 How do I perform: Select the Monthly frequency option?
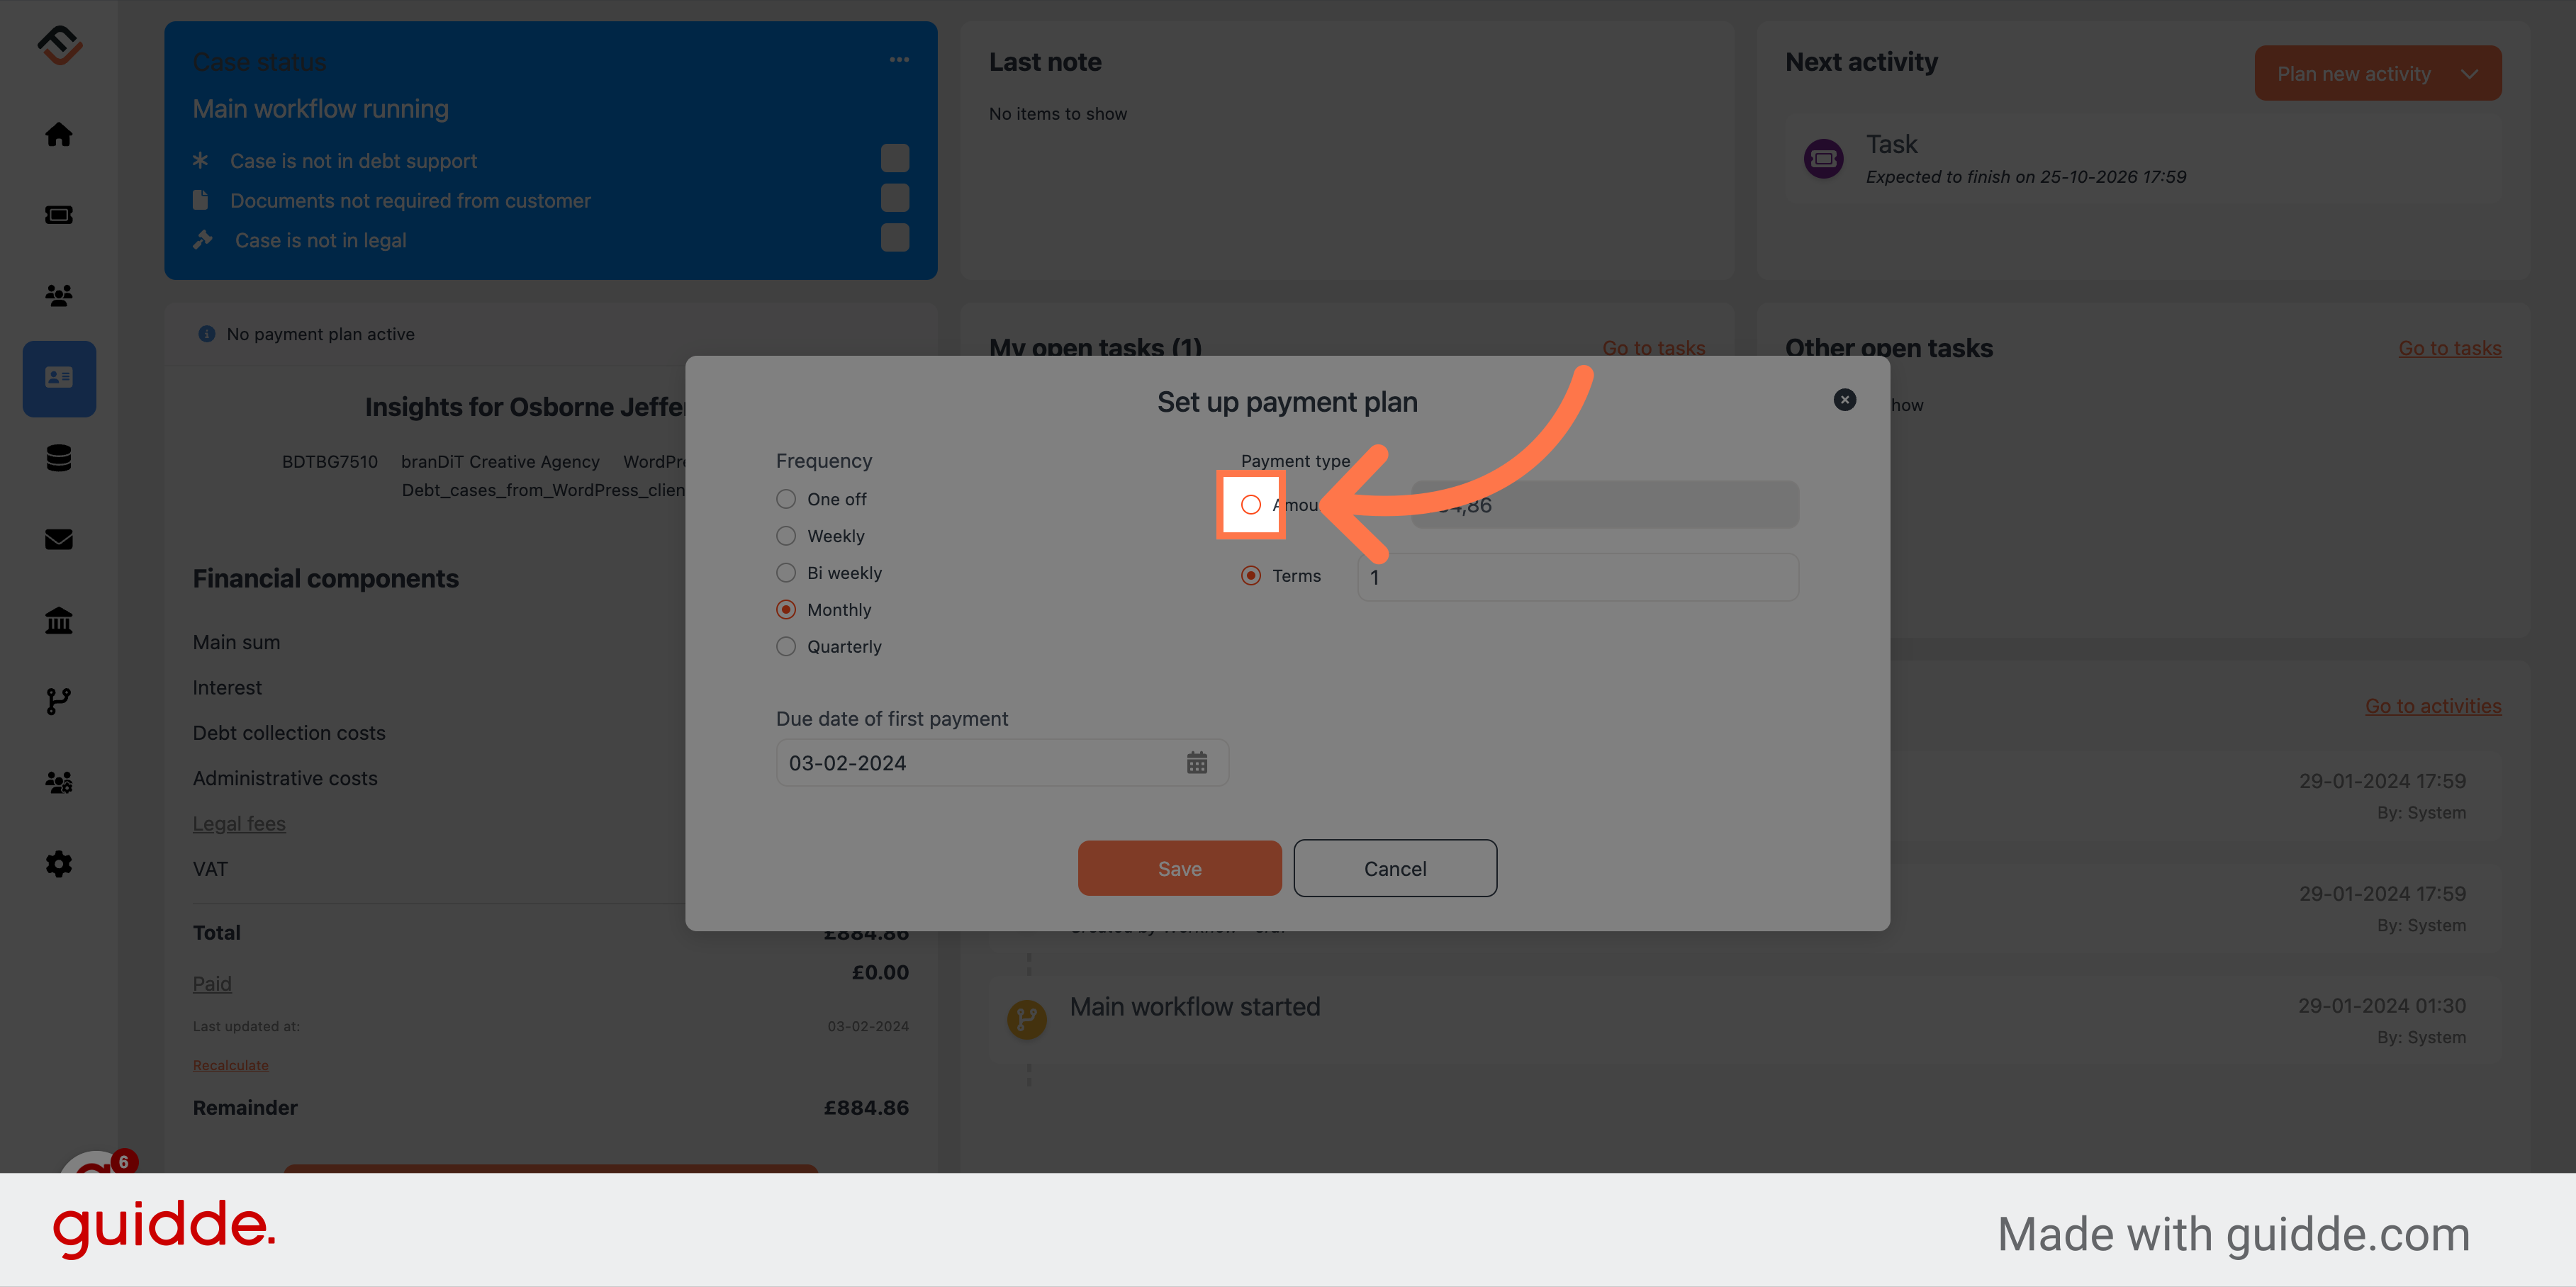[x=785, y=609]
